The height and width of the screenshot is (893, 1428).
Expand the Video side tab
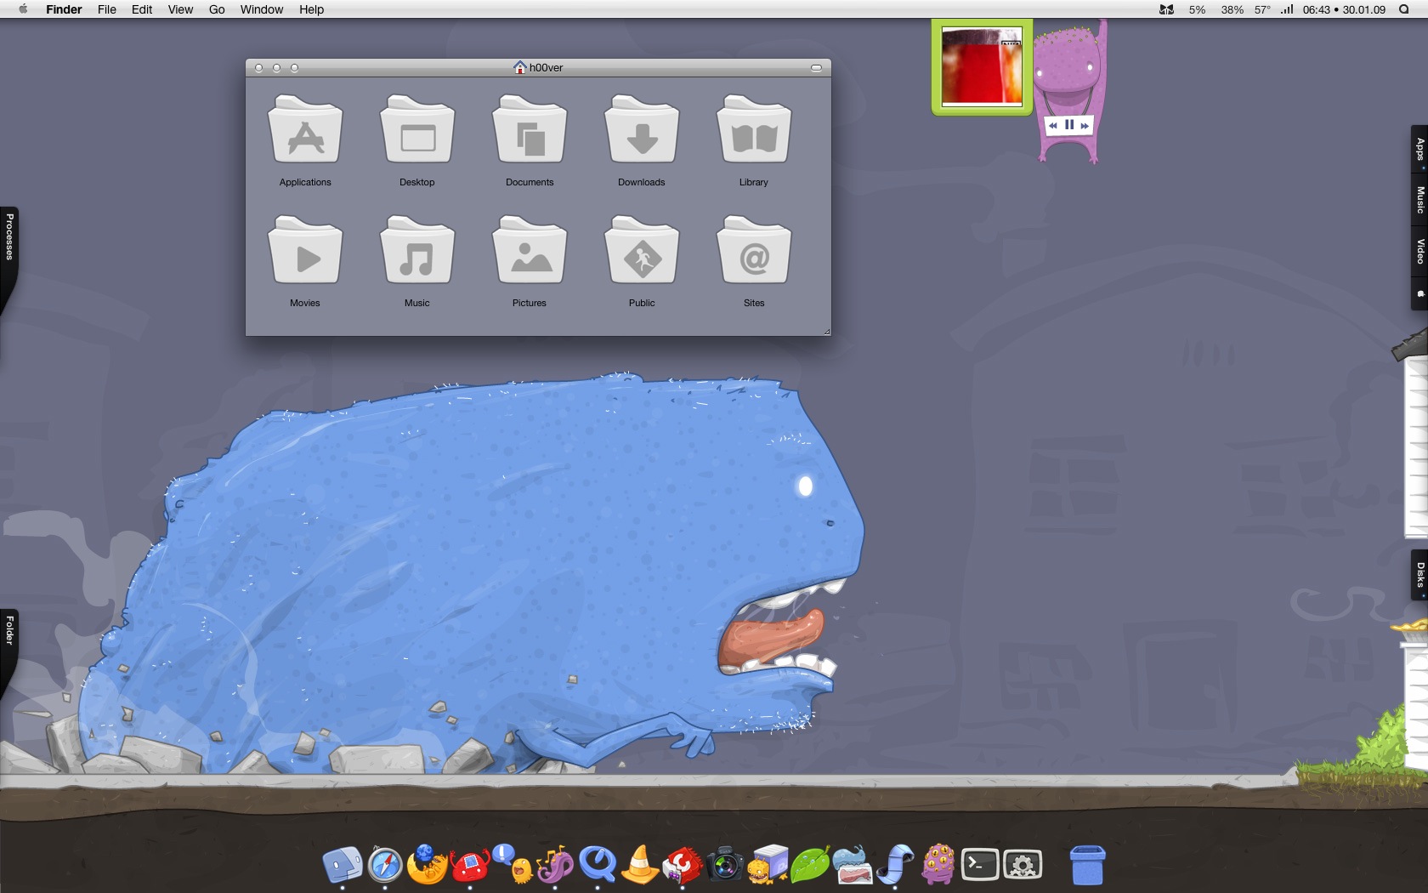point(1419,251)
